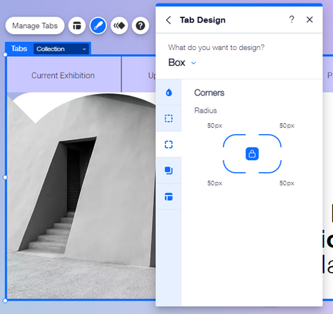Open the Borders dashed square section
This screenshot has width=333, height=314.
point(168,118)
